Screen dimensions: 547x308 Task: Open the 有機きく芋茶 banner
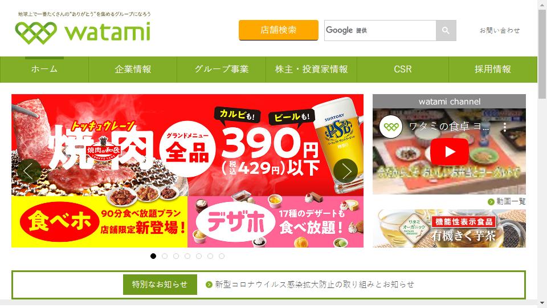coord(449,228)
